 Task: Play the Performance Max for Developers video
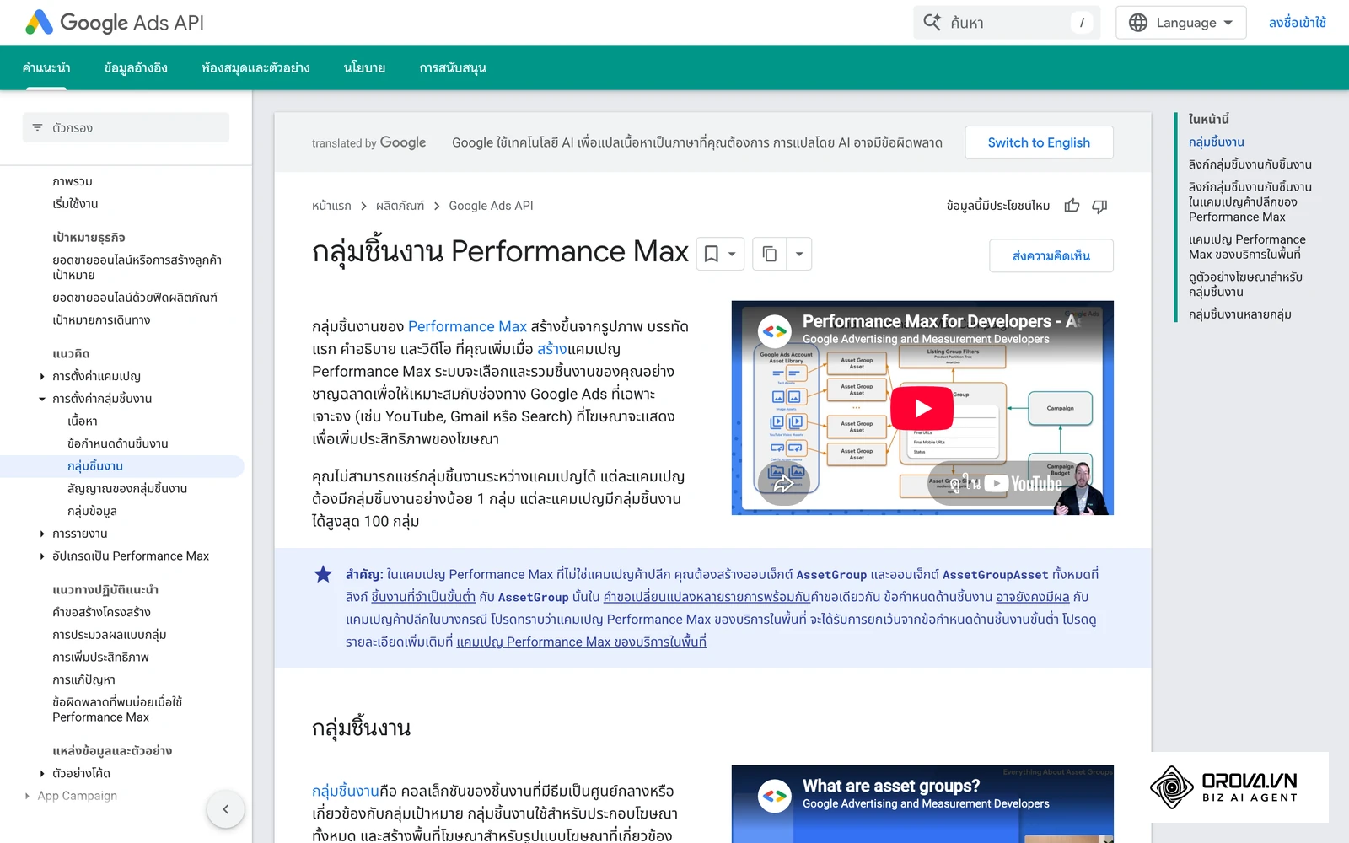922,408
